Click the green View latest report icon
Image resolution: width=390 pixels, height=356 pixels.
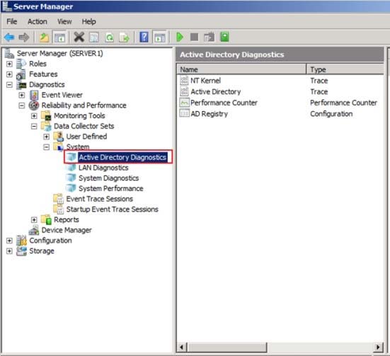(x=224, y=37)
